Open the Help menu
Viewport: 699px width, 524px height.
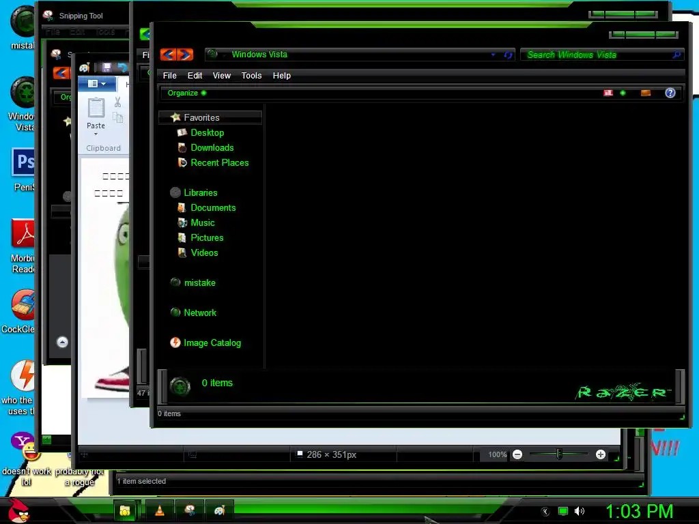click(x=282, y=75)
